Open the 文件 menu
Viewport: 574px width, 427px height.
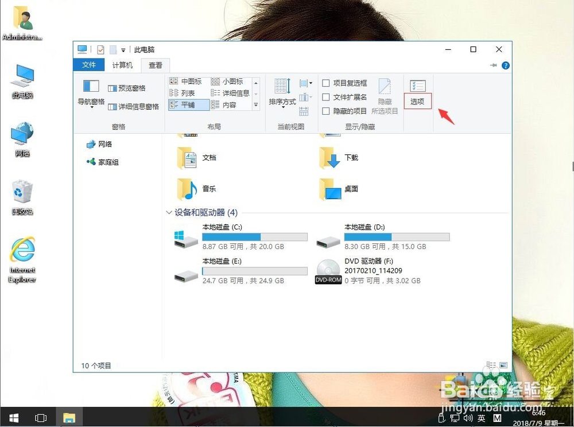pyautogui.click(x=89, y=65)
